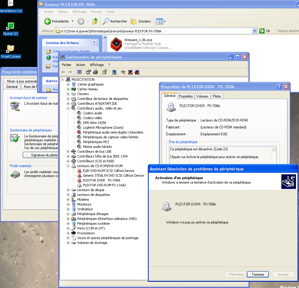Select 'ELBY DVD-ROM SCSI CdRom Device' row

point(109,171)
